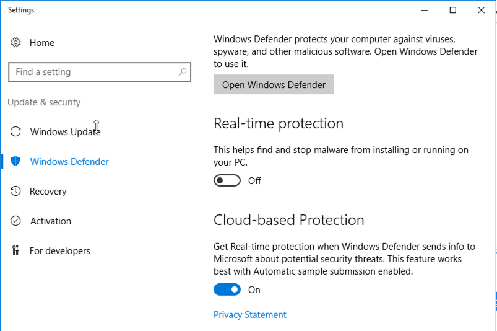Turn off the Cloud-based Protection toggle
The image size is (497, 331).
click(x=227, y=289)
